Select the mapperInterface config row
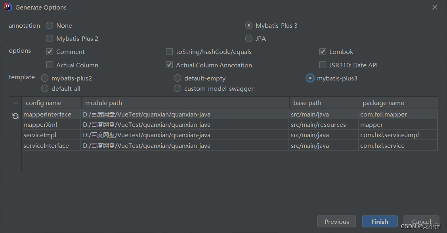Viewport: 447px width, 233px height. [x=229, y=115]
